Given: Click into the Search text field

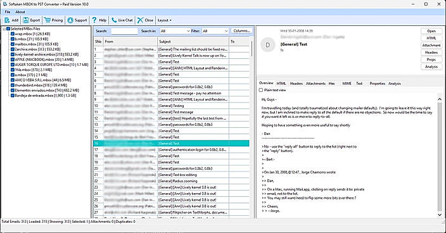Looking at the screenshot, I should [124, 31].
